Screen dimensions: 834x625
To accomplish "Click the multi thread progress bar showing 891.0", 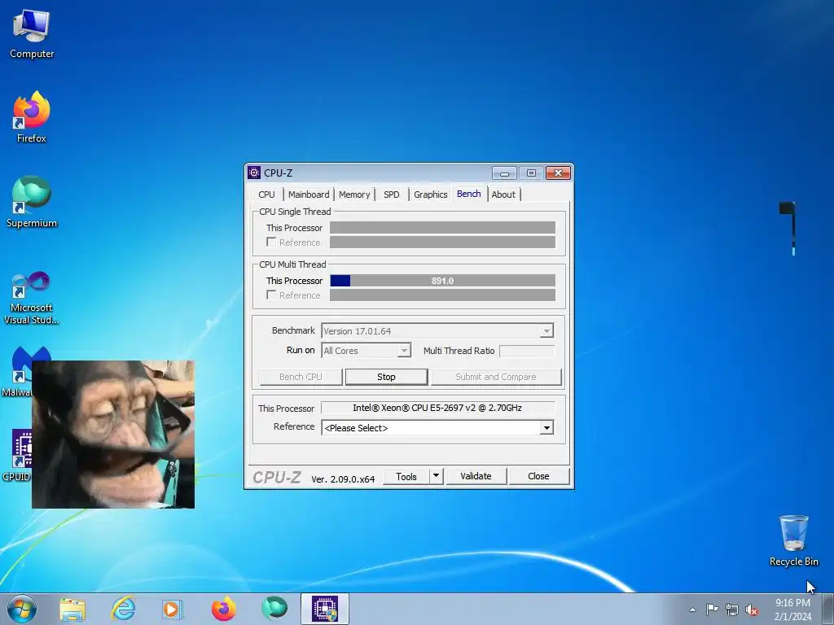I will [442, 281].
